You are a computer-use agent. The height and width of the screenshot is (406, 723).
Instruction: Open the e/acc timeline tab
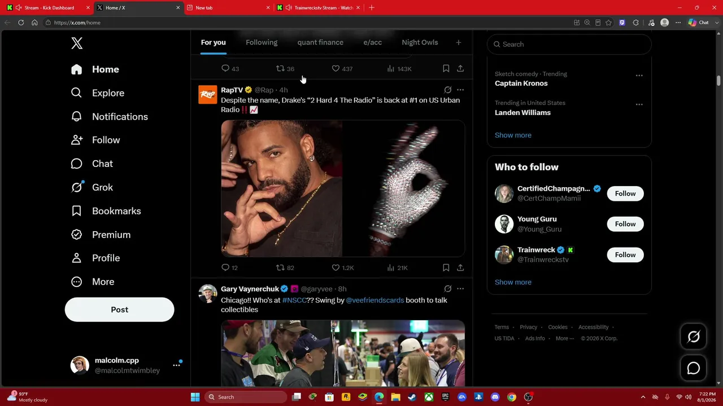(x=373, y=42)
